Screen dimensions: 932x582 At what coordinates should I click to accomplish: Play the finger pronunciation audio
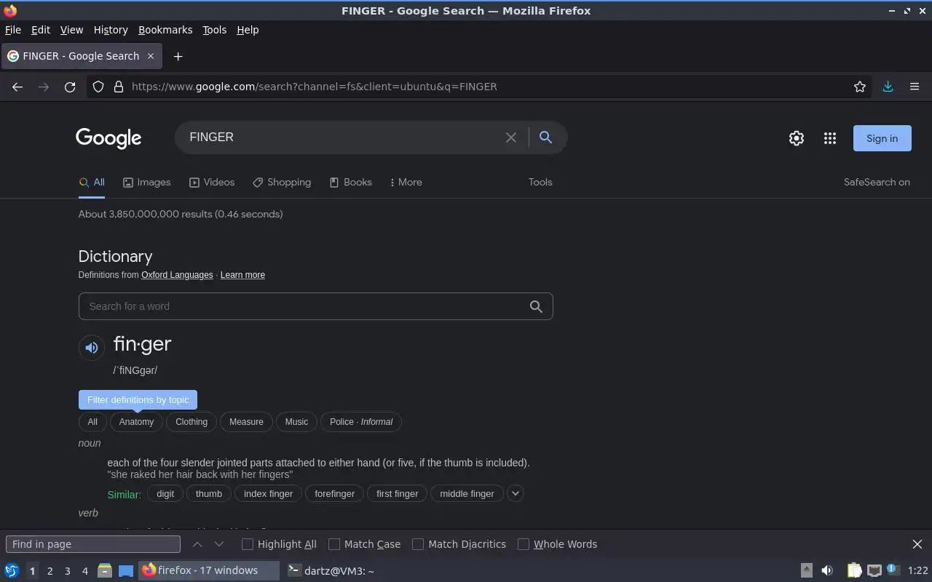point(91,348)
